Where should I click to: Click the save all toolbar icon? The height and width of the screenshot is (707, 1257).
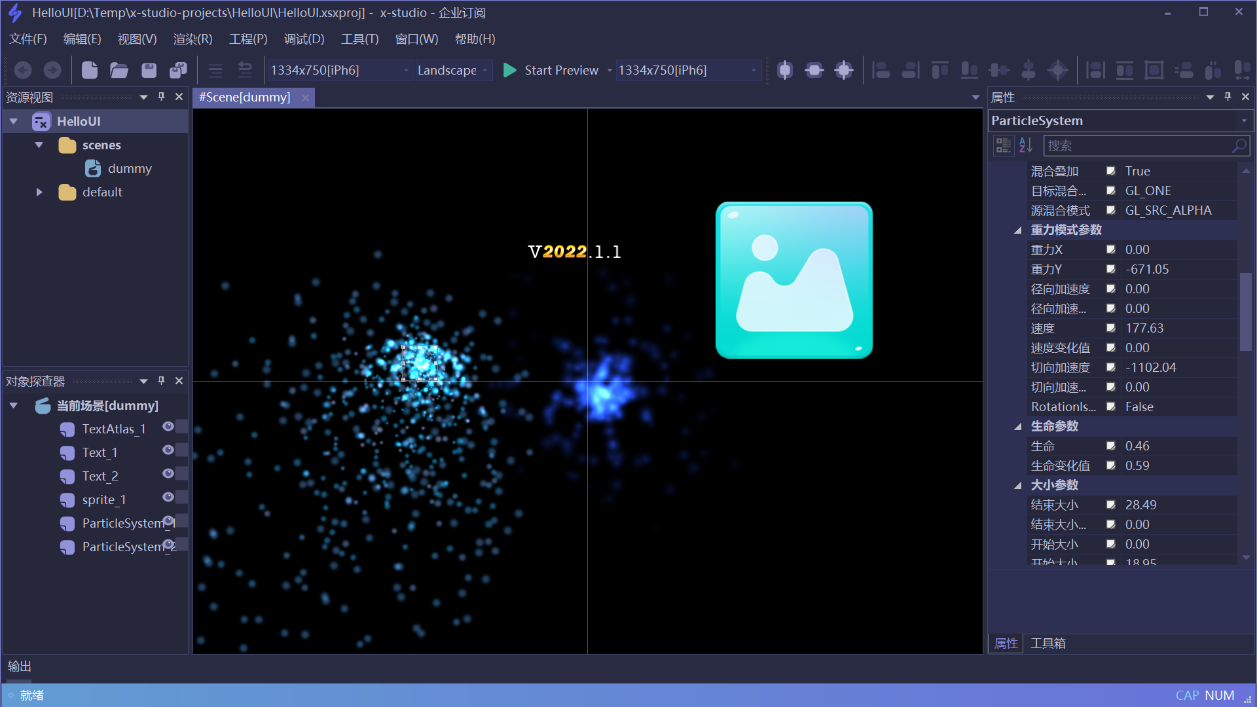pos(178,70)
